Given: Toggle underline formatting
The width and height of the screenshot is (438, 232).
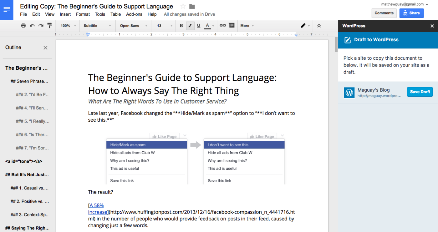Looking at the screenshot, I should (198, 26).
